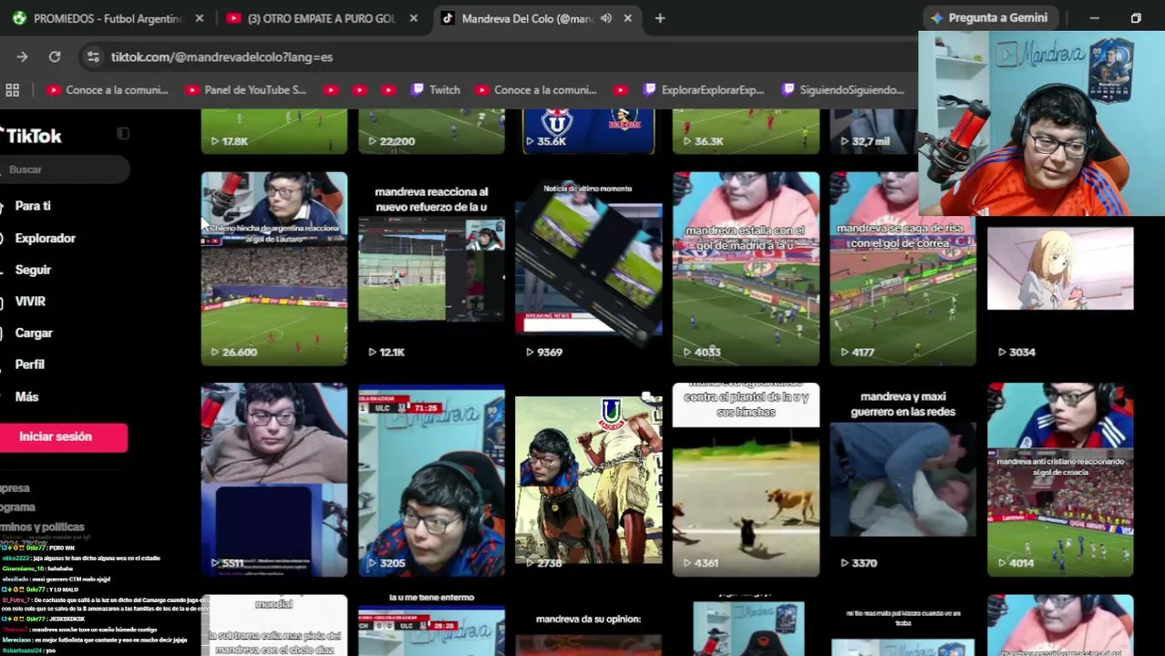This screenshot has width=1165, height=656.
Task: Mute the Mandreva Del Colo tab audio
Action: click(606, 18)
